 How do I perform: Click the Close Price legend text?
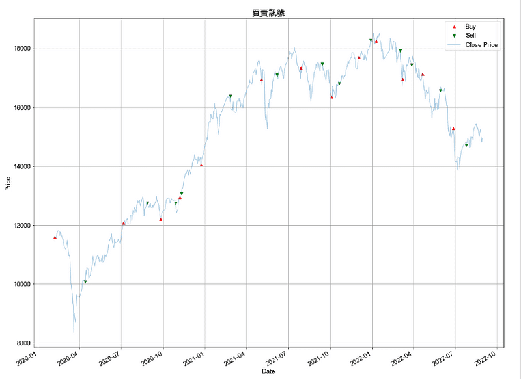482,45
